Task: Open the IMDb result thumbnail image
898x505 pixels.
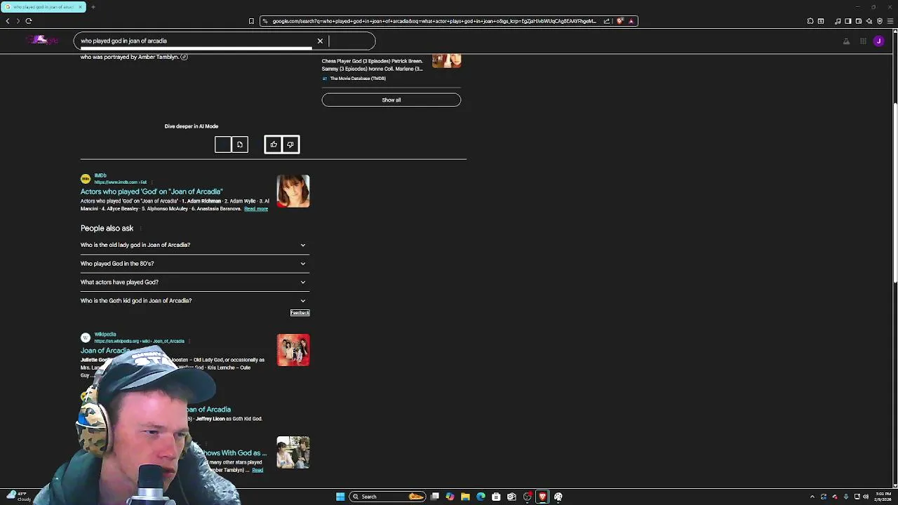Action: (293, 191)
